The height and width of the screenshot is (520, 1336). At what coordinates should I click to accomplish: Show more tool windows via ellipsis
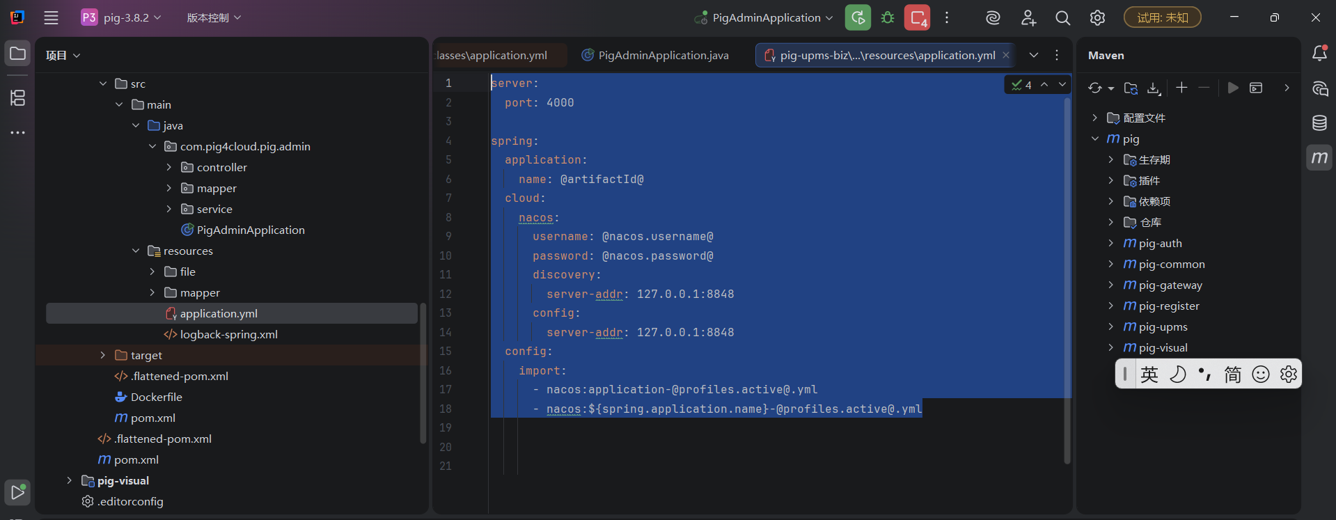tap(17, 132)
